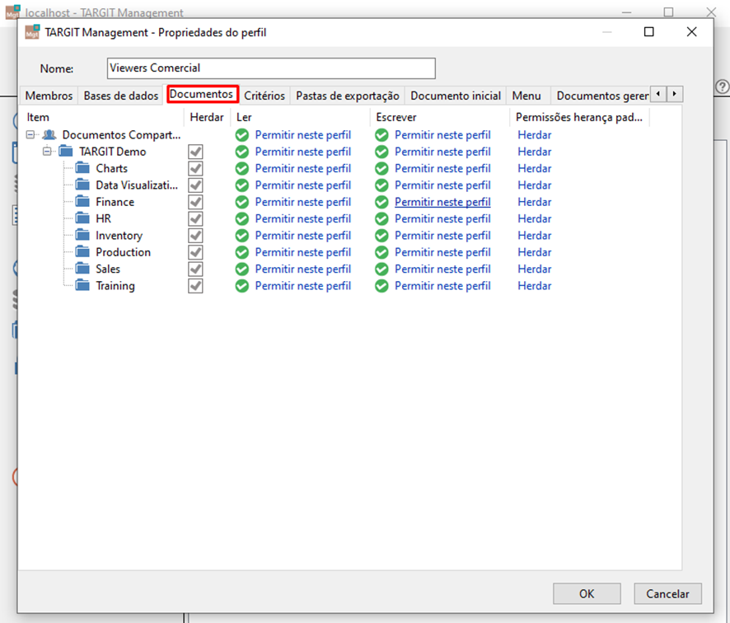Click green Escrever check icon for Inventory
This screenshot has height=623, width=730.
(x=381, y=236)
